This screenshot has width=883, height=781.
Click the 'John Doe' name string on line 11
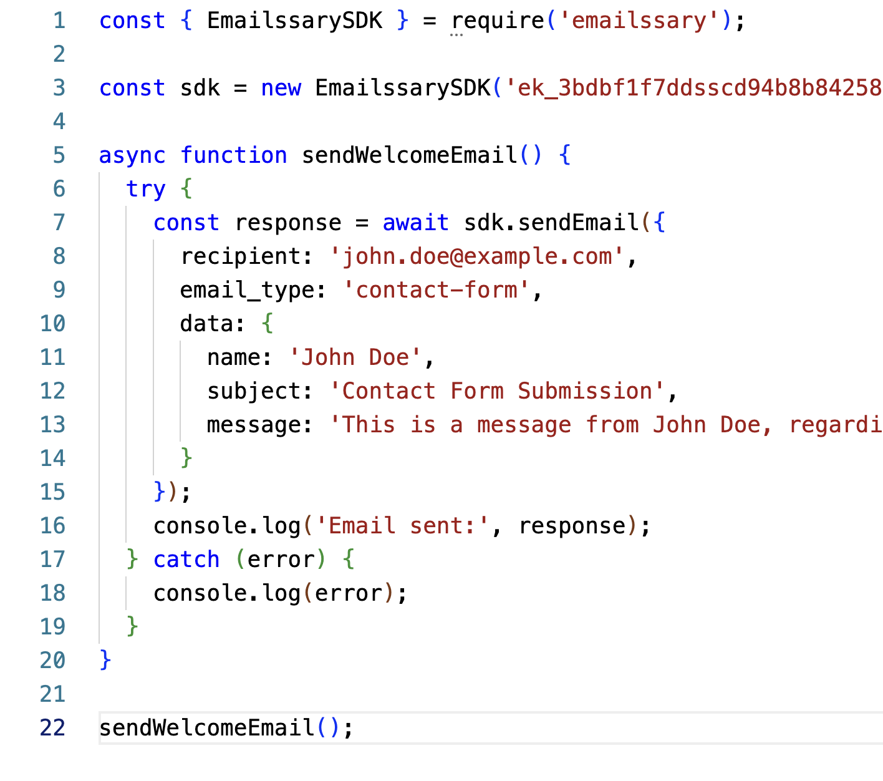pyautogui.click(x=355, y=357)
